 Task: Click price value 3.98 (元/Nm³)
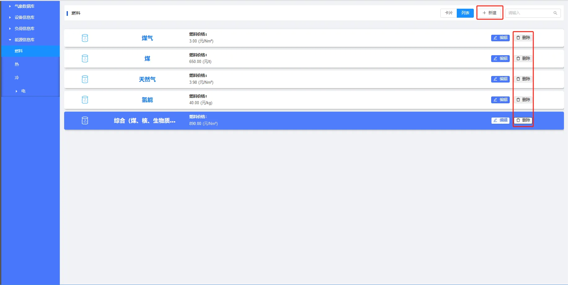pyautogui.click(x=201, y=82)
